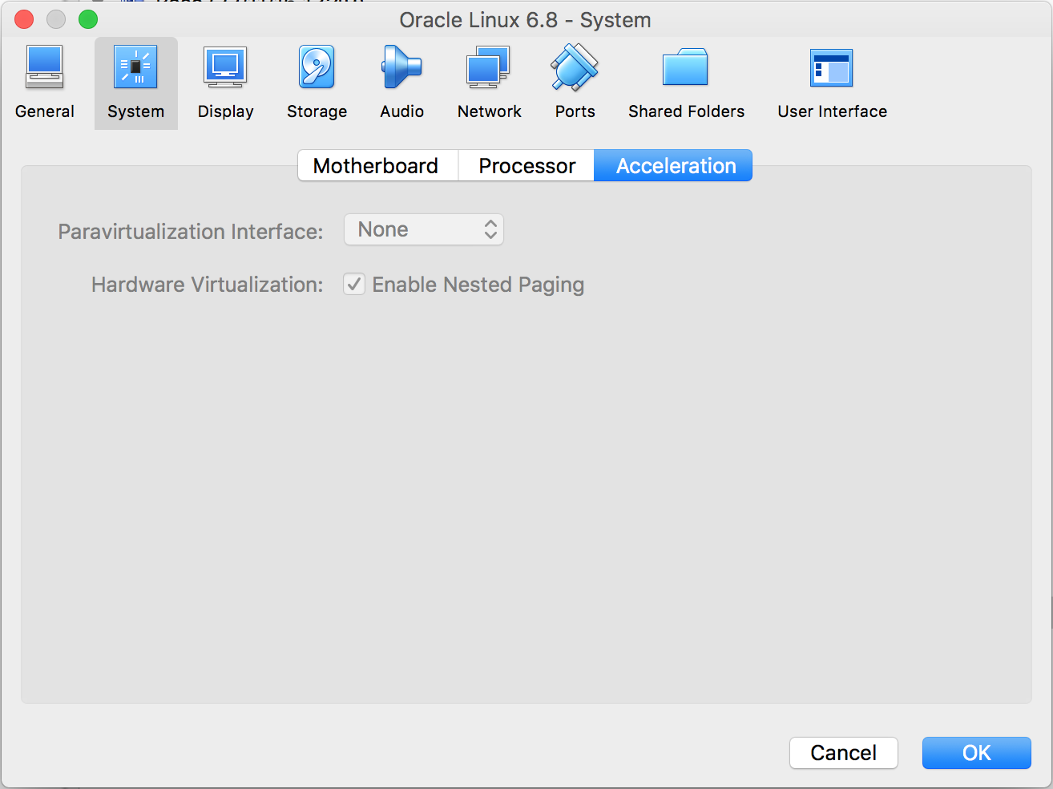Click the green zoom window button
1053x789 pixels.
88,19
